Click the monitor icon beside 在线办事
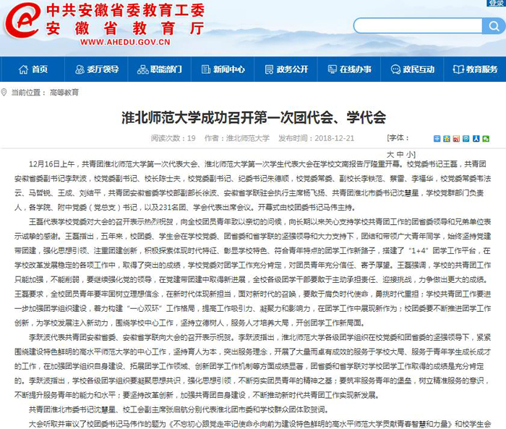The image size is (506, 429). [x=332, y=69]
